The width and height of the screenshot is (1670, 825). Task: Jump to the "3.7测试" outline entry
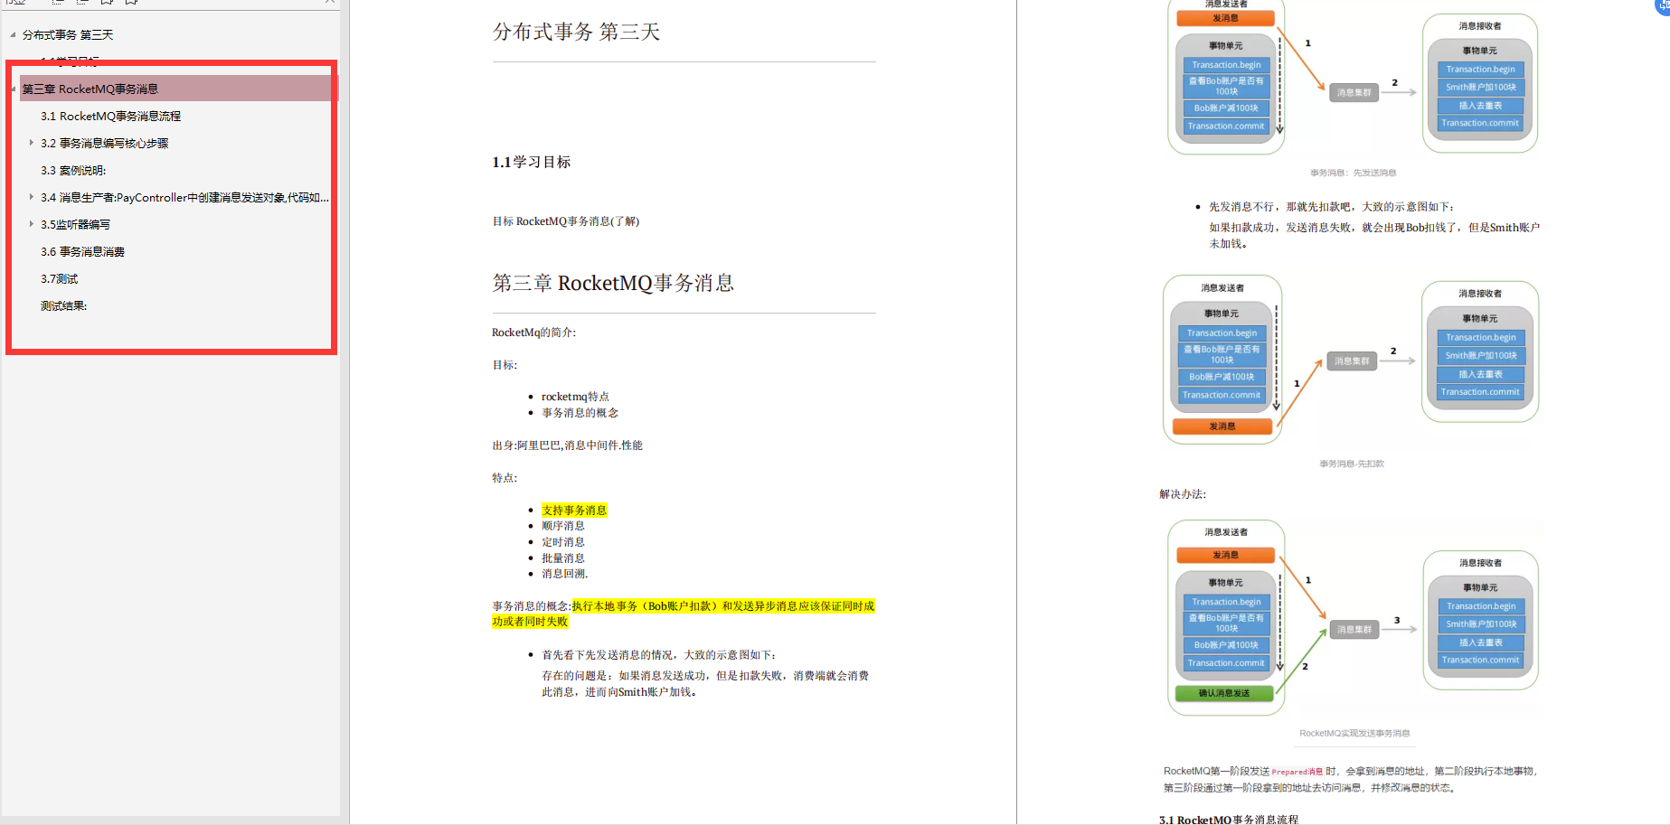(x=60, y=278)
